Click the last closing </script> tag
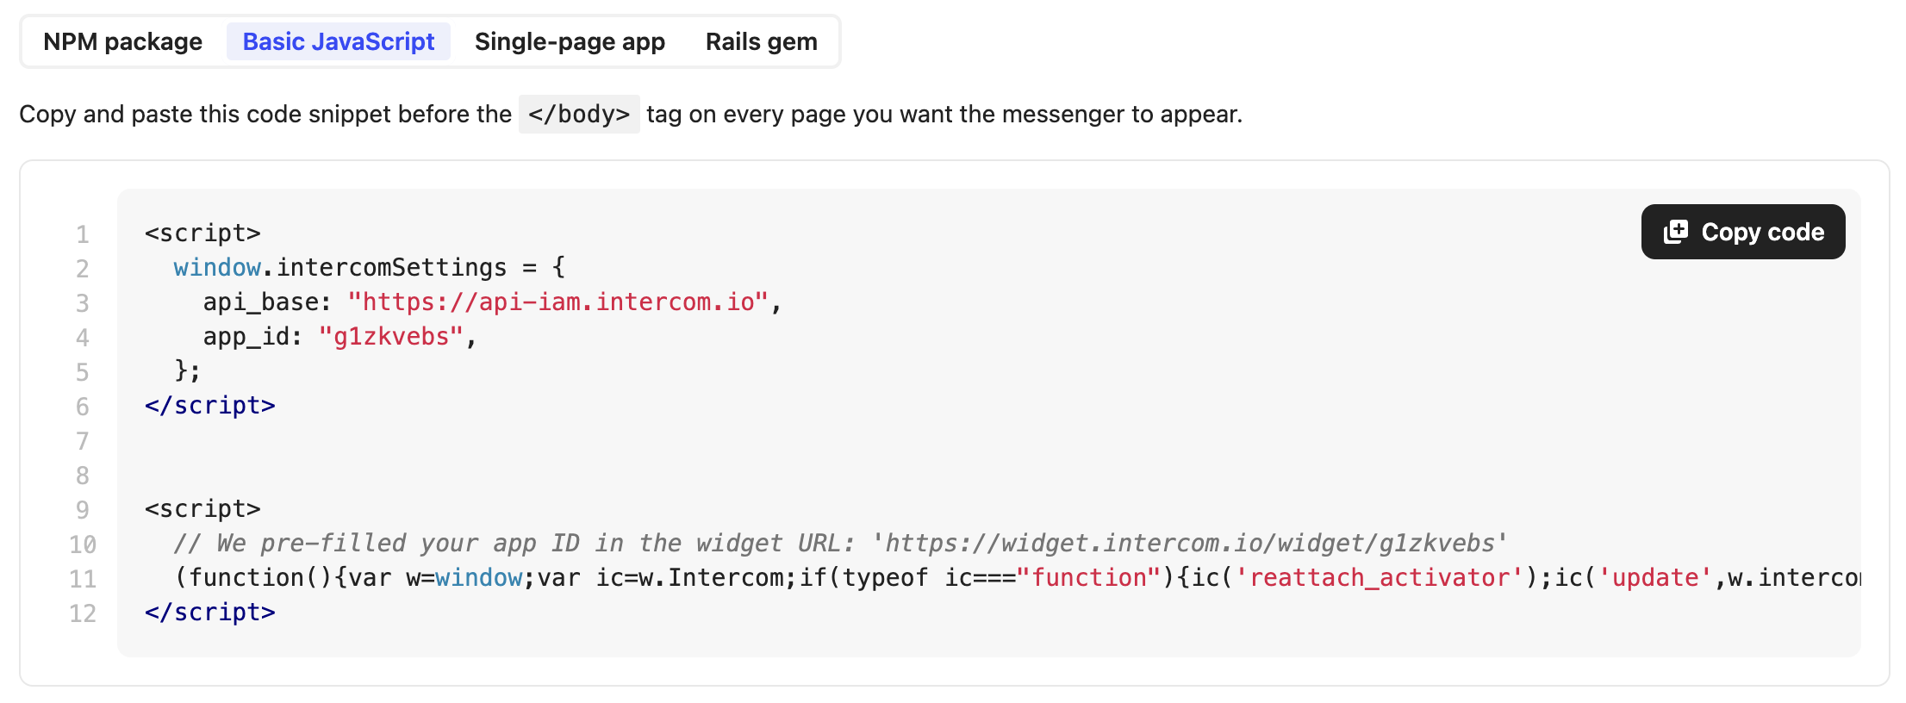The image size is (1906, 703). [210, 613]
